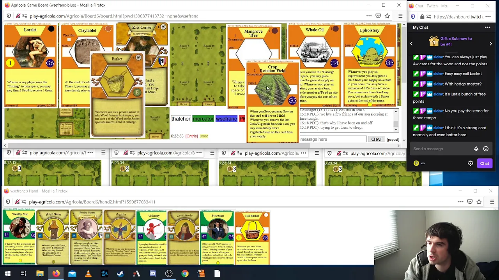The height and width of the screenshot is (280, 499).
Task: Open Firefox menu in Agricola Game Board window
Action: 400,16
